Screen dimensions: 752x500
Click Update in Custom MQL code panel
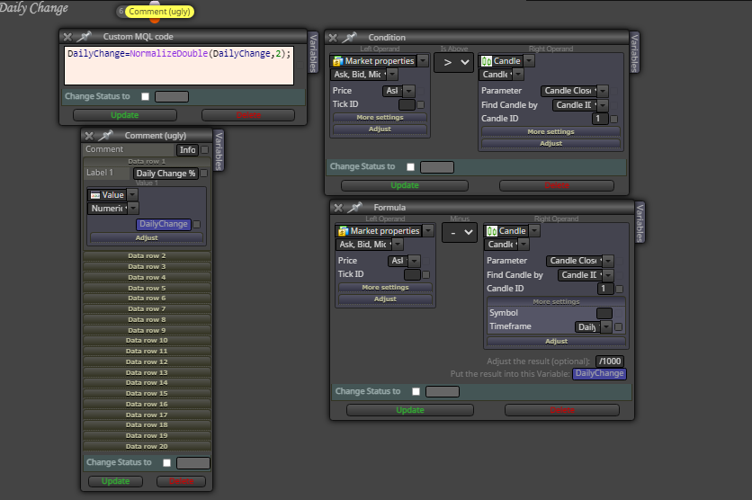(125, 115)
